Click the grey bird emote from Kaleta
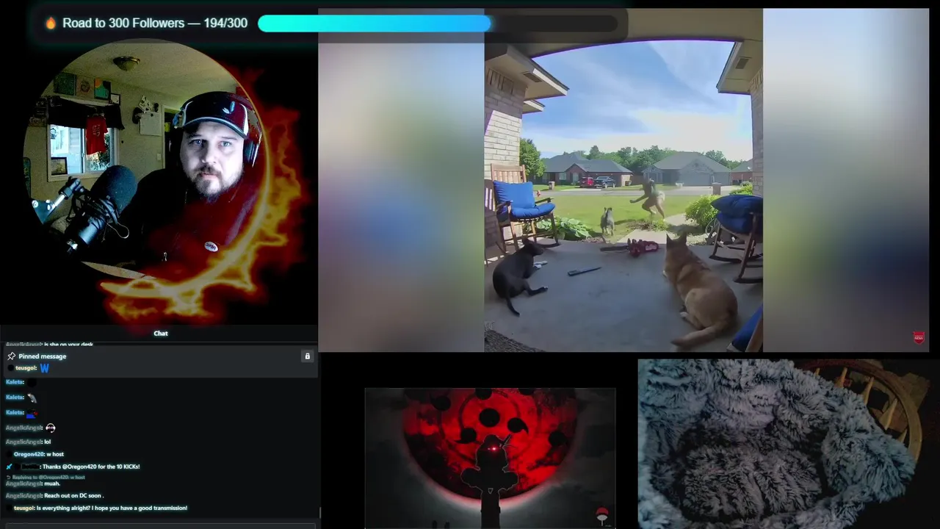 point(32,397)
